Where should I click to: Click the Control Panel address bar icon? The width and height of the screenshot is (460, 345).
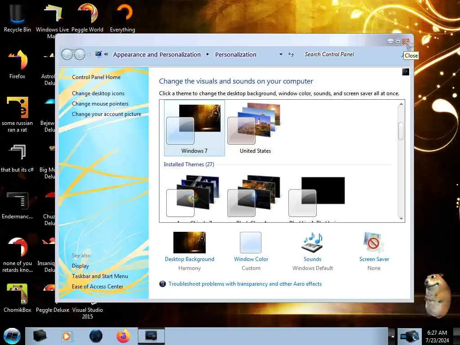98,54
